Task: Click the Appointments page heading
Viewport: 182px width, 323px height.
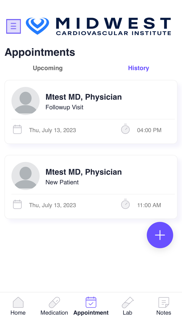Action: pyautogui.click(x=40, y=52)
